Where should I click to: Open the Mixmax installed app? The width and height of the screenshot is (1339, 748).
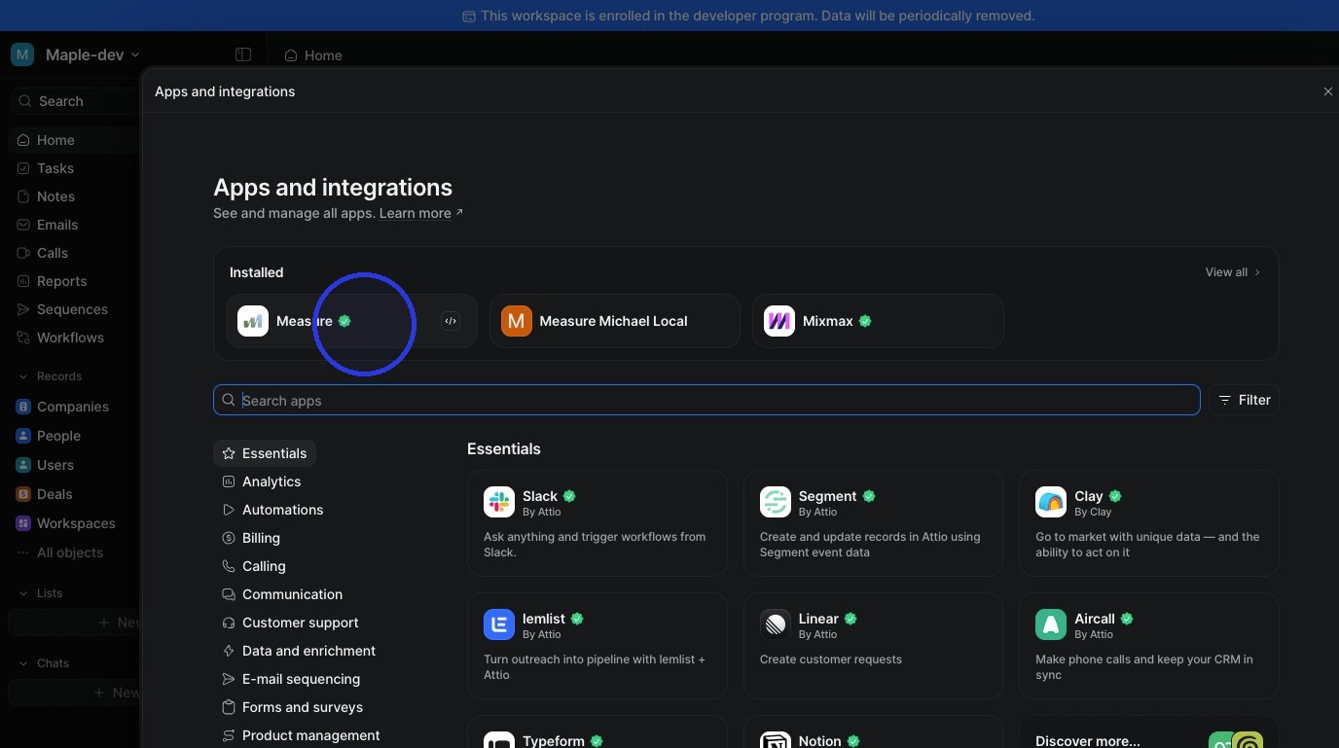878,321
